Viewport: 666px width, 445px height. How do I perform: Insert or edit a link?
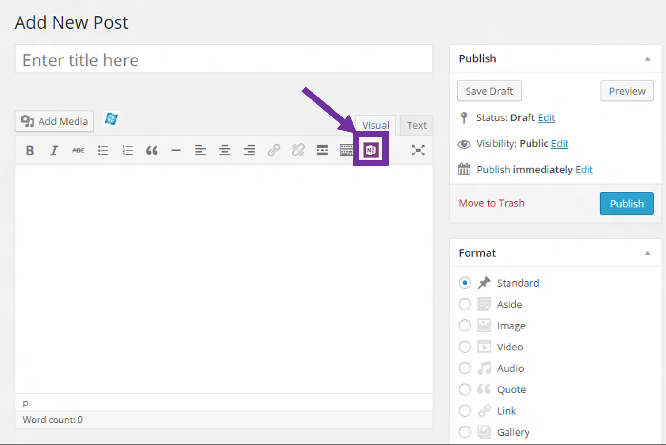tap(274, 150)
